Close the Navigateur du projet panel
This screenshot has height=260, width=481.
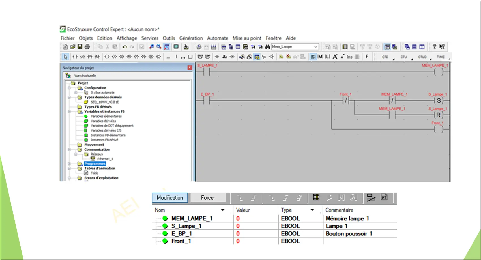[x=190, y=68]
